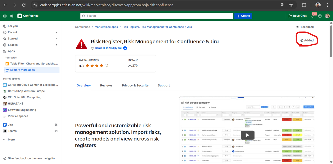Give feedback on the new navigation

pyautogui.click(x=30, y=158)
